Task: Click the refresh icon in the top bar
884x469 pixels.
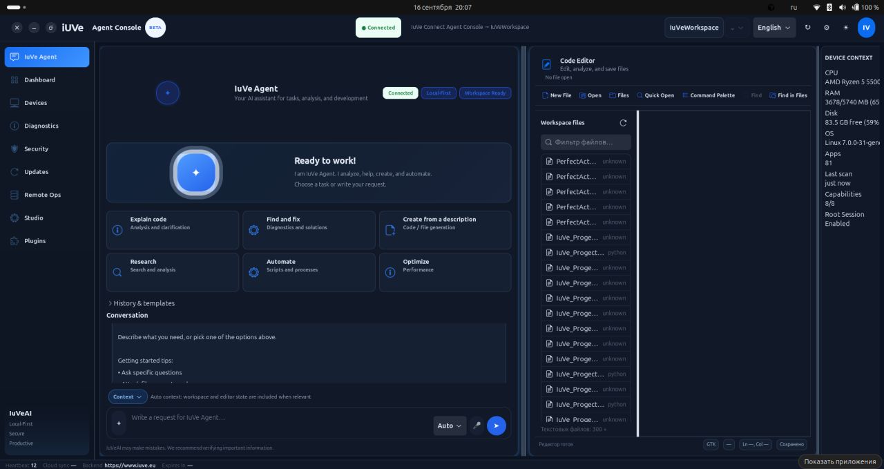Action: tap(807, 28)
